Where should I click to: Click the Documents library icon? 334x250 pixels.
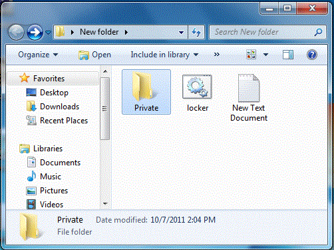pyautogui.click(x=31, y=162)
